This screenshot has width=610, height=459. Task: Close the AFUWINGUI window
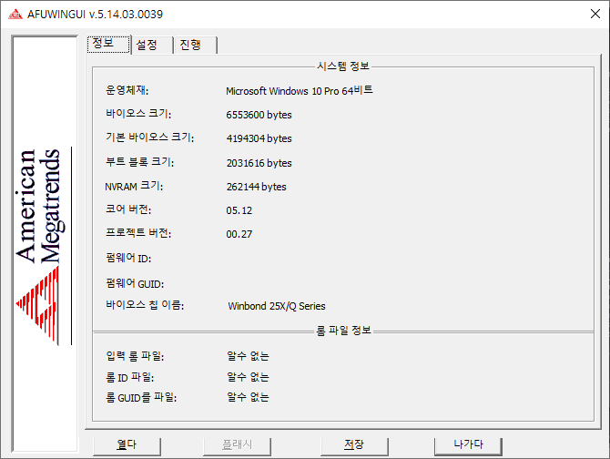tap(595, 14)
